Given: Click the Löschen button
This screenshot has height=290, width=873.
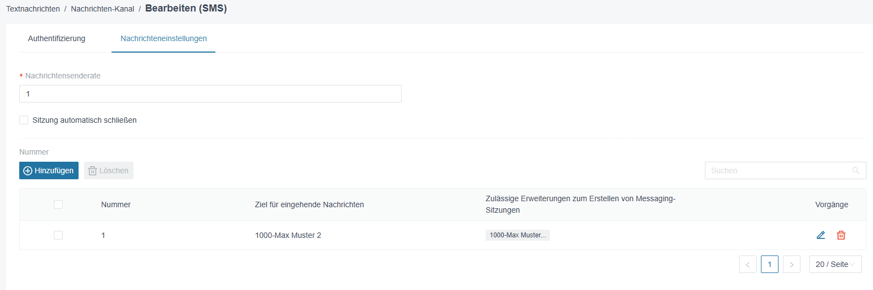Looking at the screenshot, I should click(109, 170).
